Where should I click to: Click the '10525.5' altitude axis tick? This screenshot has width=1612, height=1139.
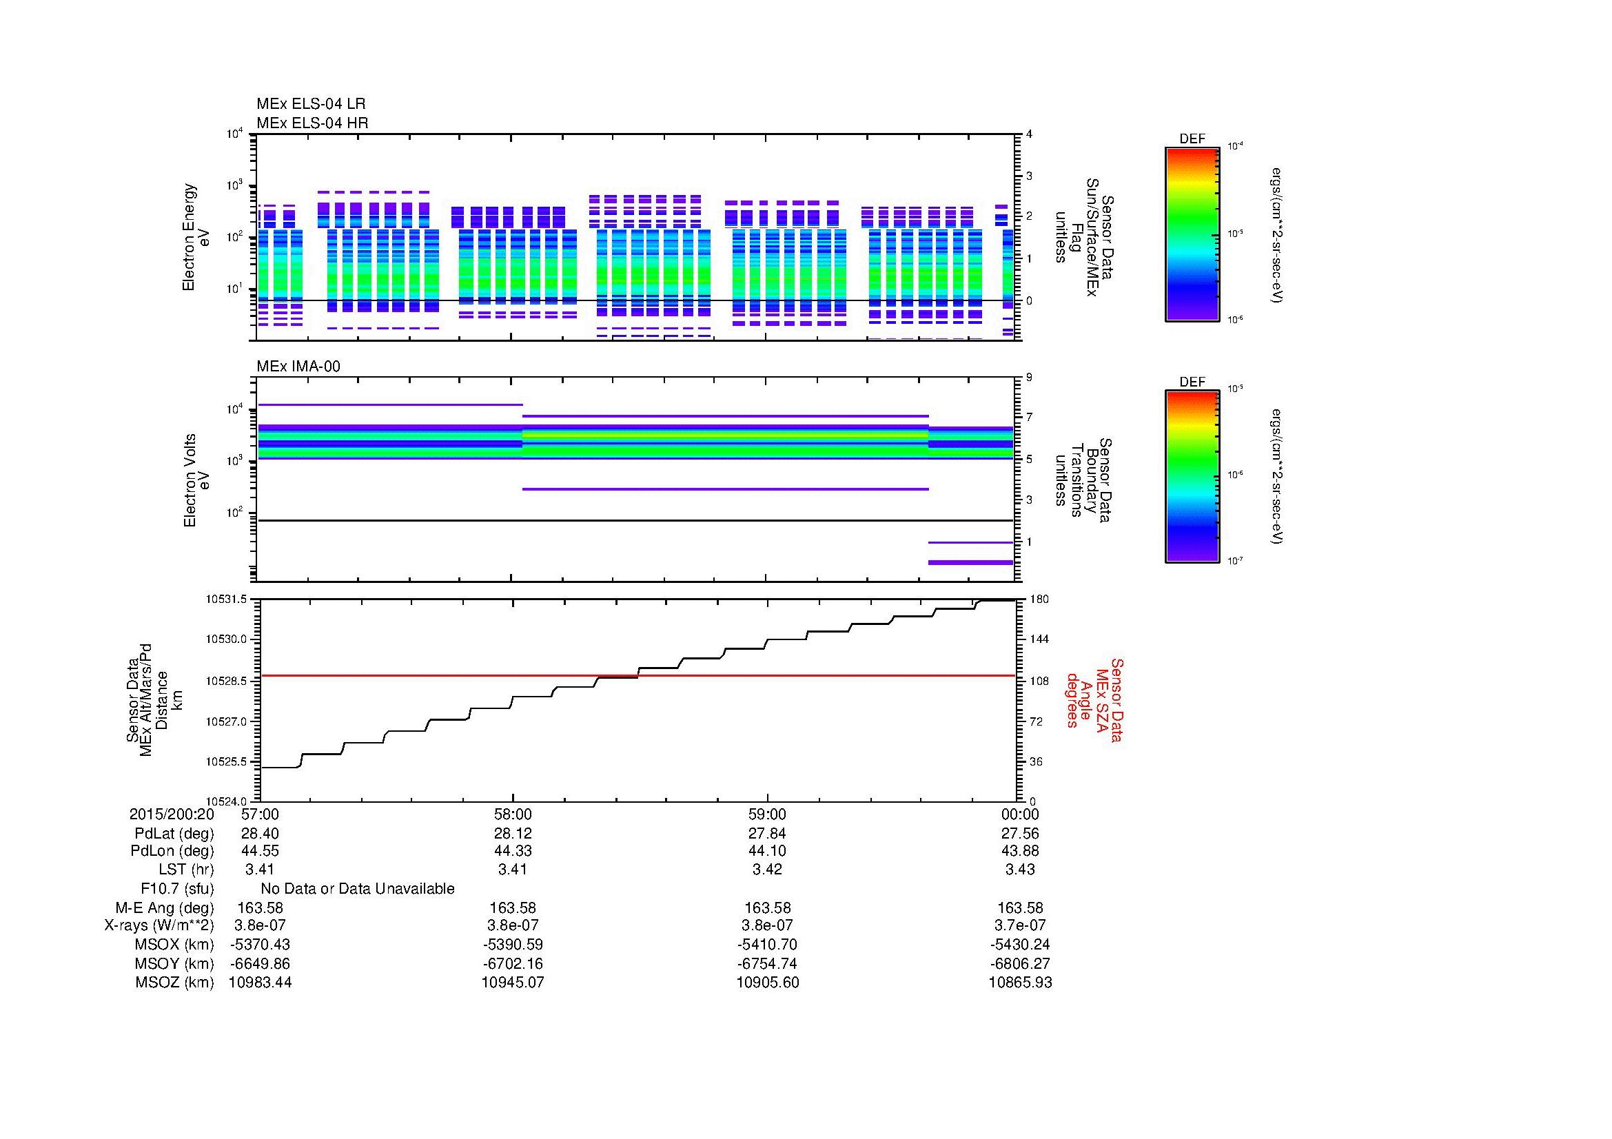tap(226, 761)
